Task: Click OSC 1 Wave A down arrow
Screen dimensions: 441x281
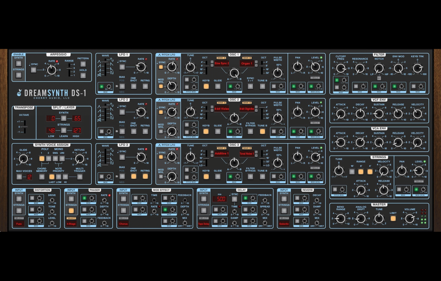Action: click(212, 65)
